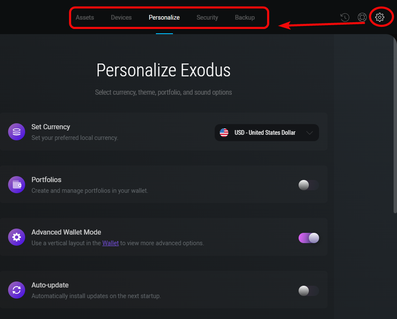Open the settings gear icon
Image resolution: width=397 pixels, height=319 pixels.
[380, 17]
